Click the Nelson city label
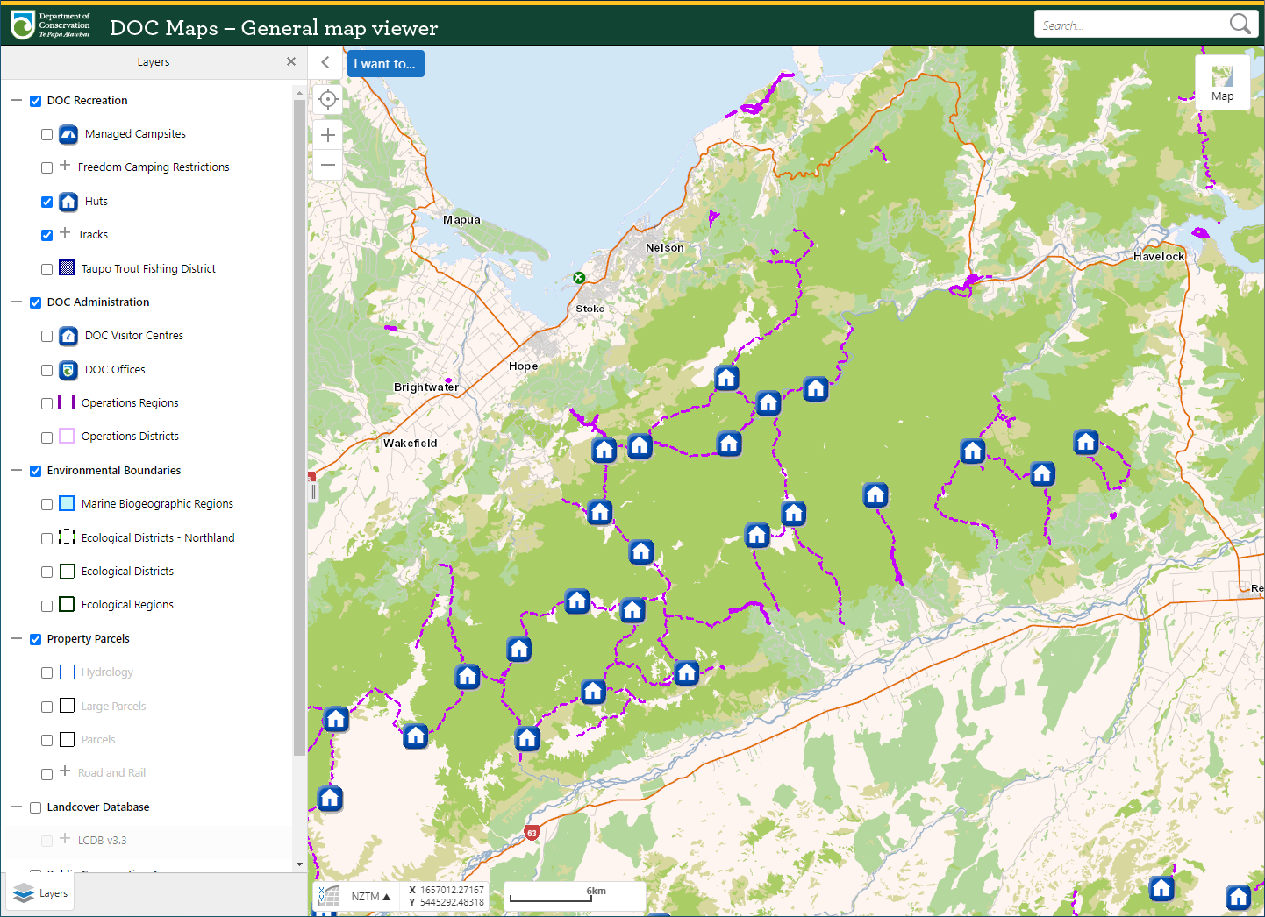The height and width of the screenshot is (917, 1265). click(x=664, y=248)
